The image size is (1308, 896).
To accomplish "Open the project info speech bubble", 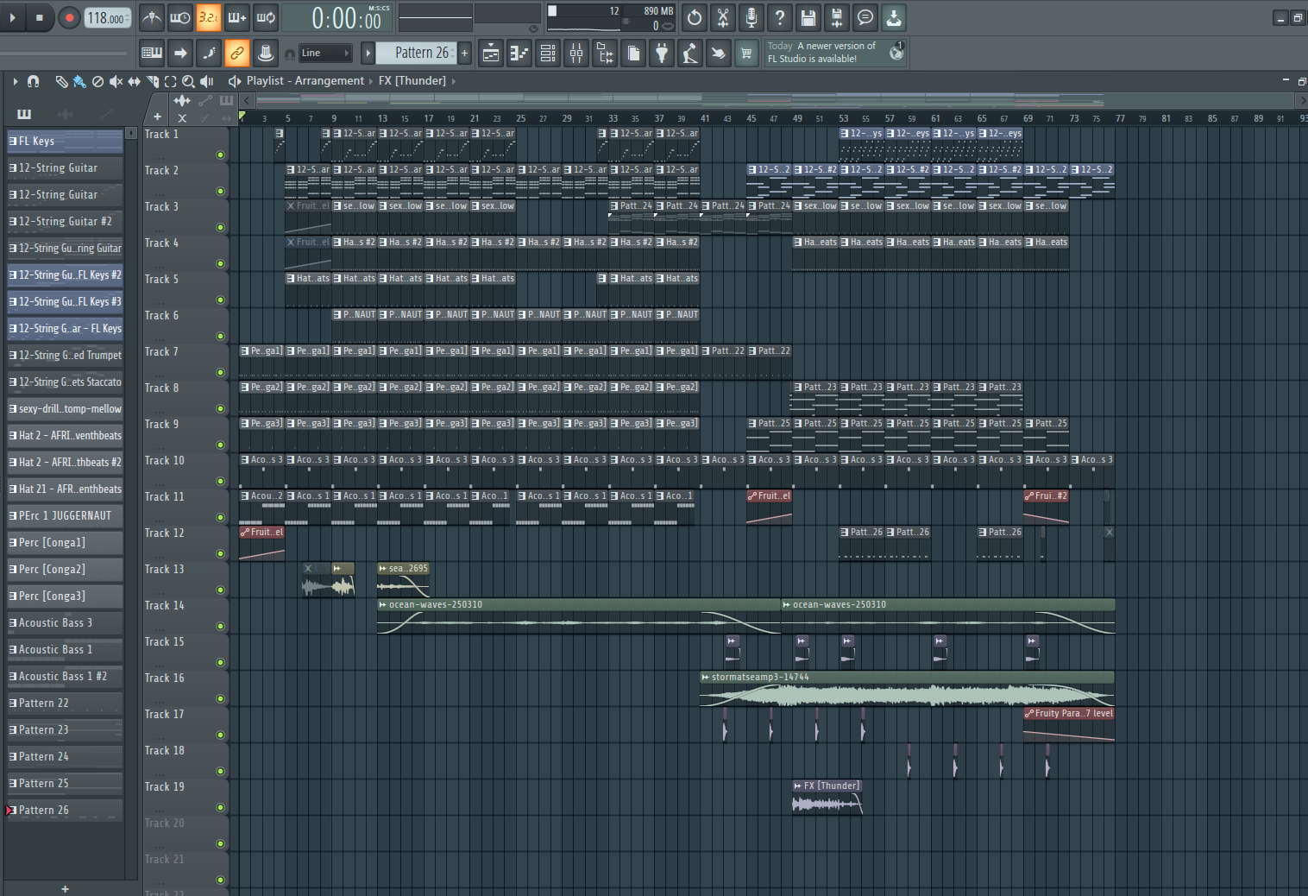I will (x=865, y=17).
